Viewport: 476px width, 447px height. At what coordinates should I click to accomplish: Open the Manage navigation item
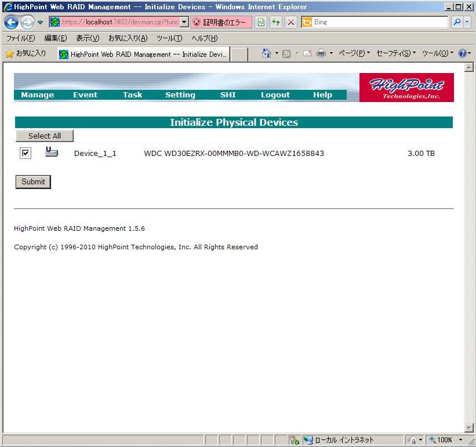pyautogui.click(x=37, y=95)
